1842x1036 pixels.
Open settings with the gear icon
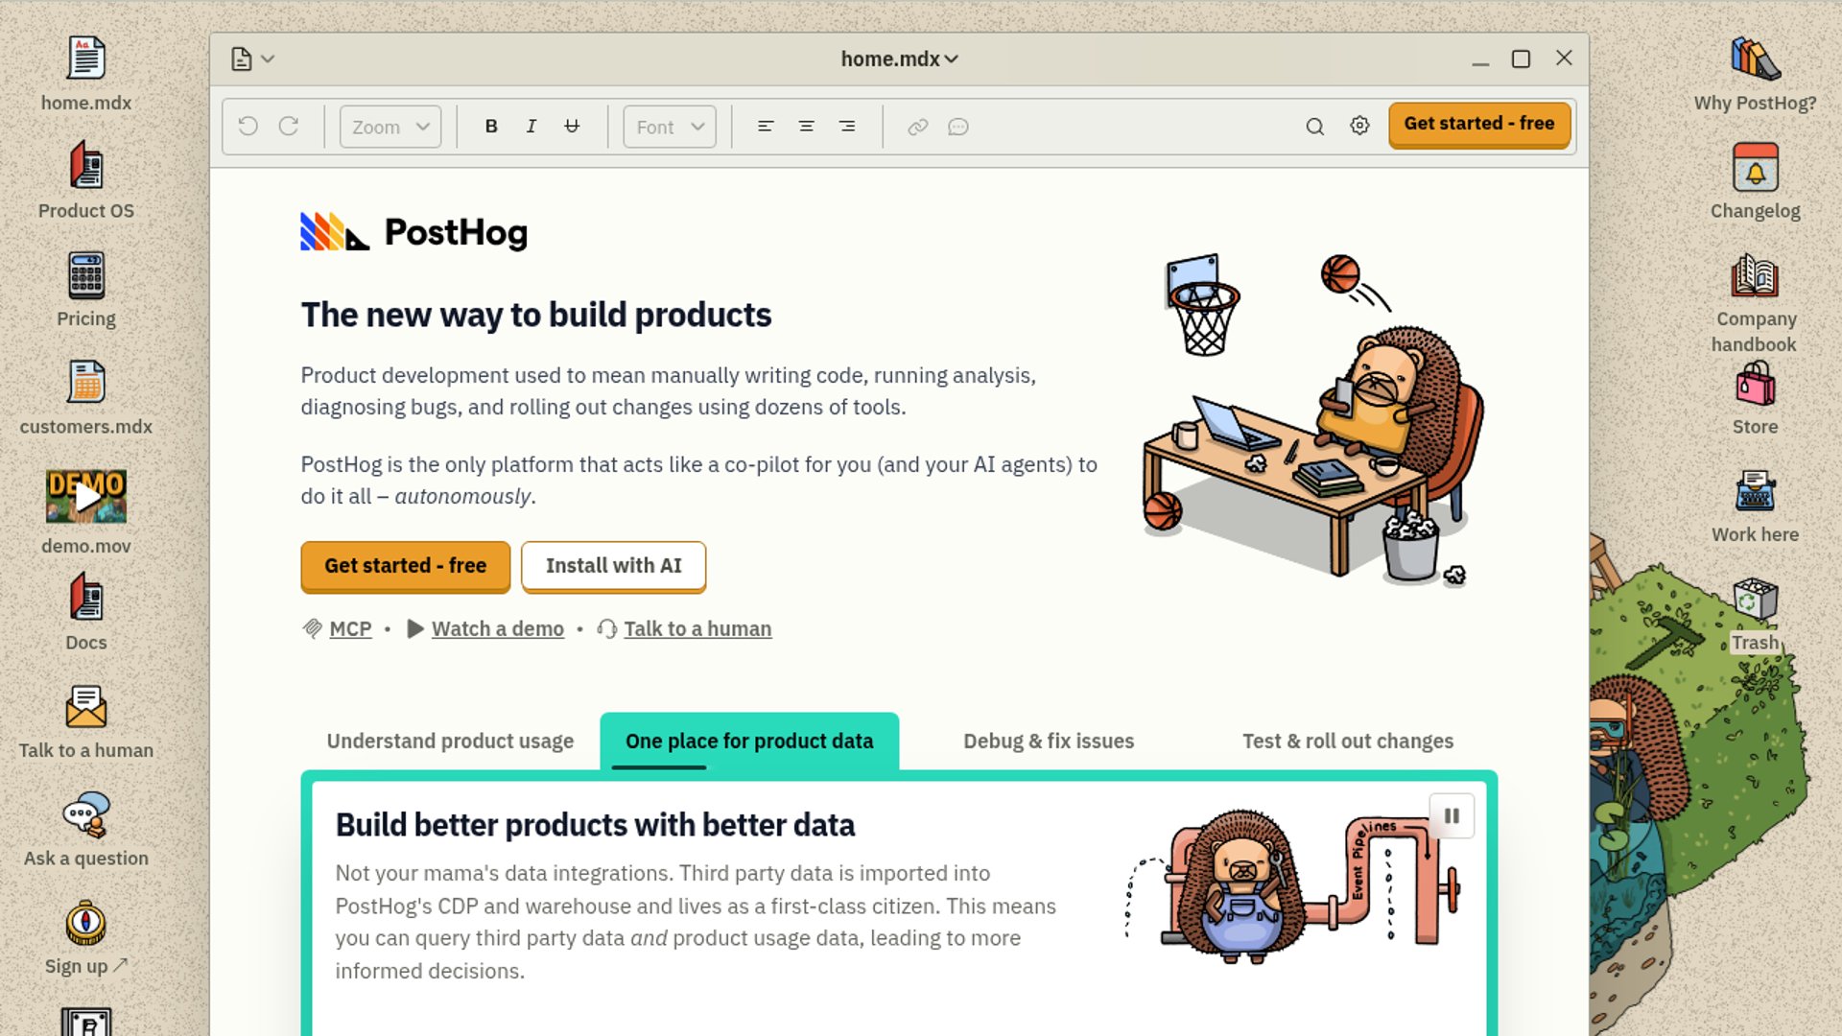click(x=1359, y=126)
